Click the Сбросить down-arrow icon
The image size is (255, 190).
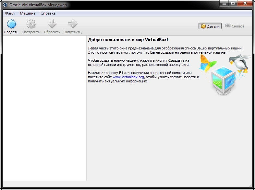[52, 24]
